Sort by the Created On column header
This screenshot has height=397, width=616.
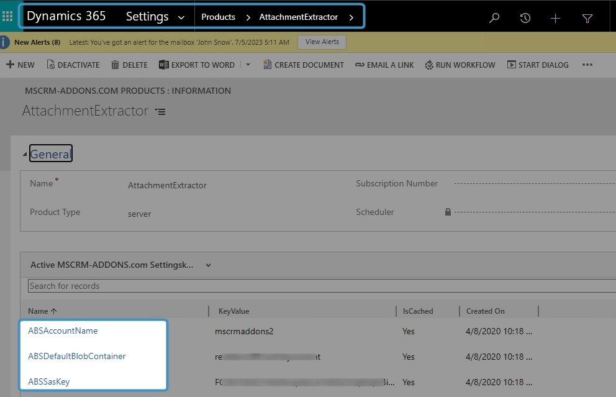coord(485,311)
